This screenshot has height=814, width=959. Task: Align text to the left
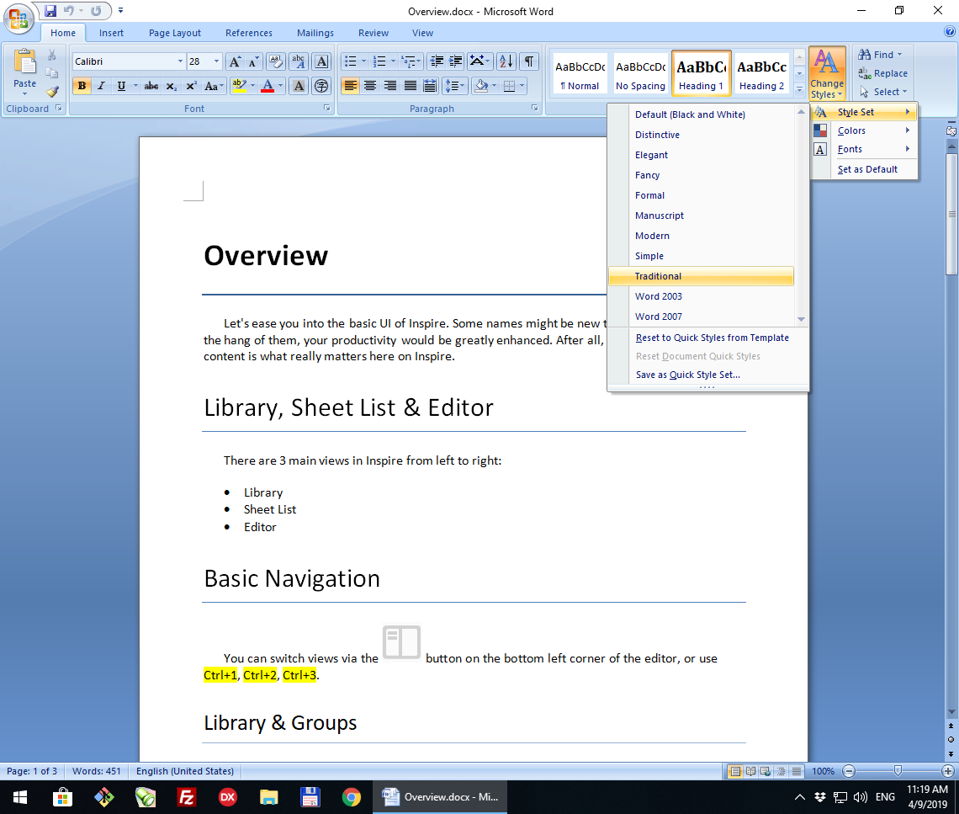coord(351,87)
